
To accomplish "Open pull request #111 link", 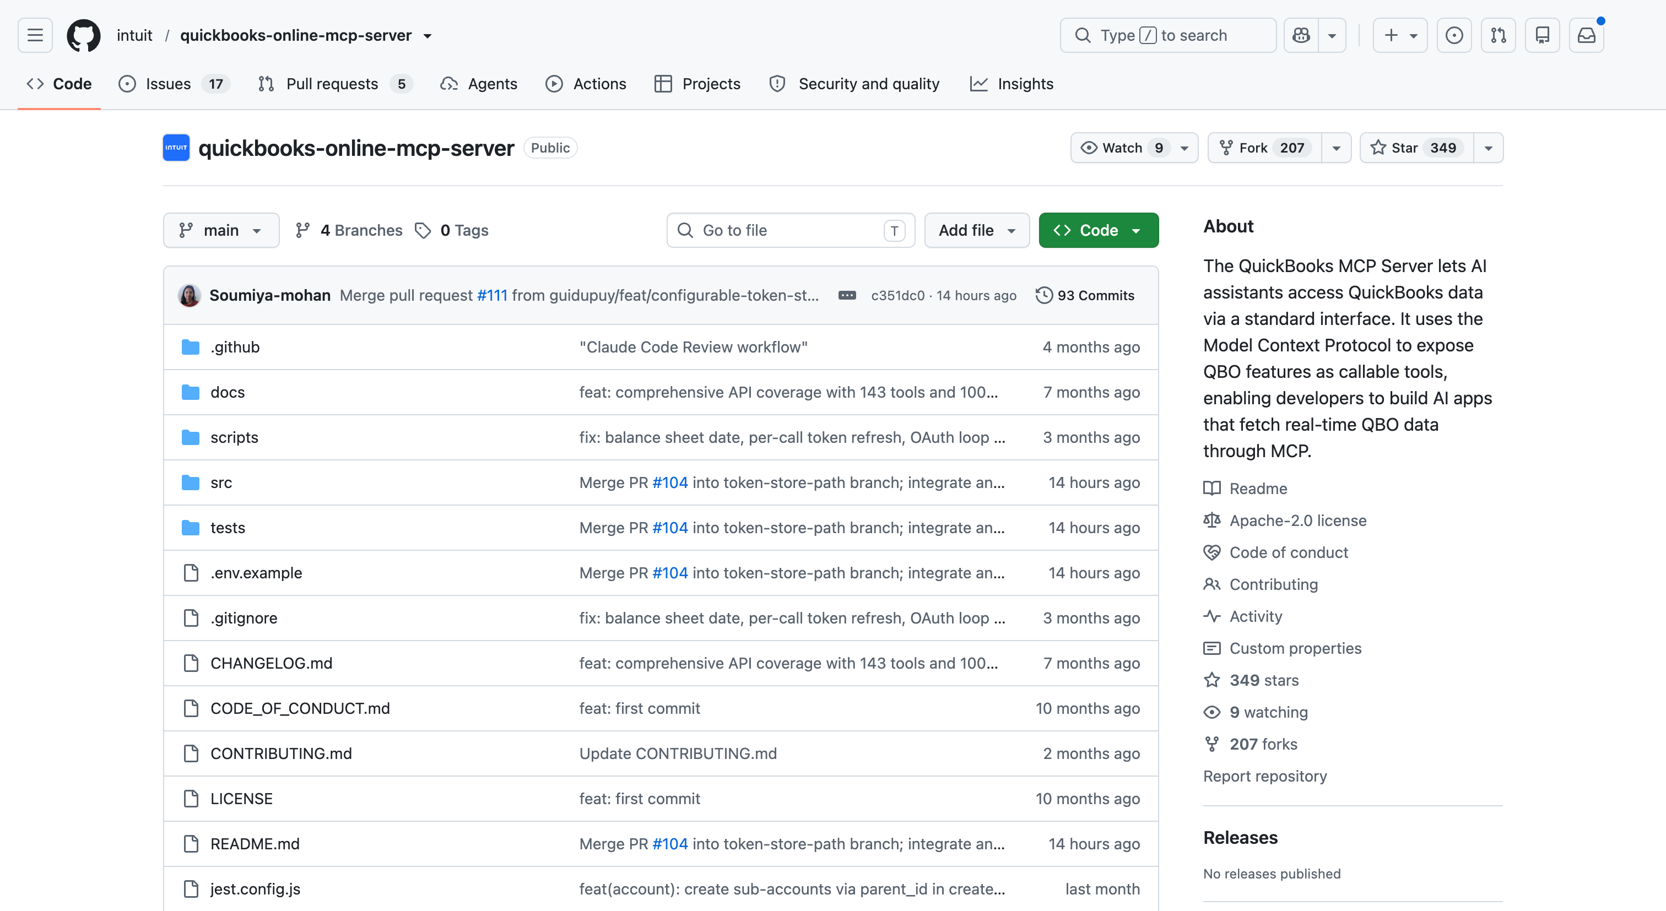I will click(x=492, y=295).
